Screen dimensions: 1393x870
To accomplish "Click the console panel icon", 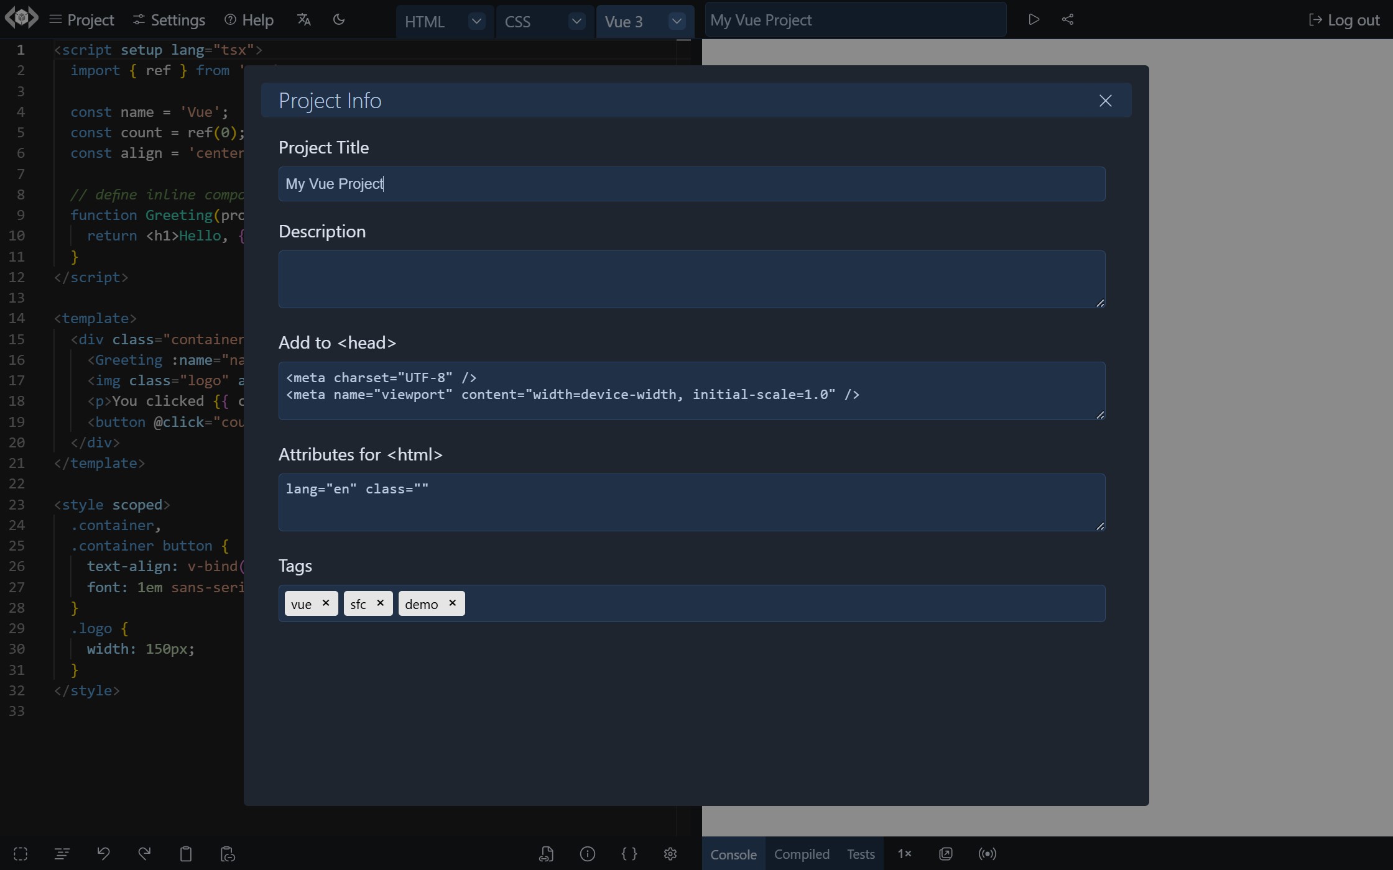I will click(x=732, y=854).
